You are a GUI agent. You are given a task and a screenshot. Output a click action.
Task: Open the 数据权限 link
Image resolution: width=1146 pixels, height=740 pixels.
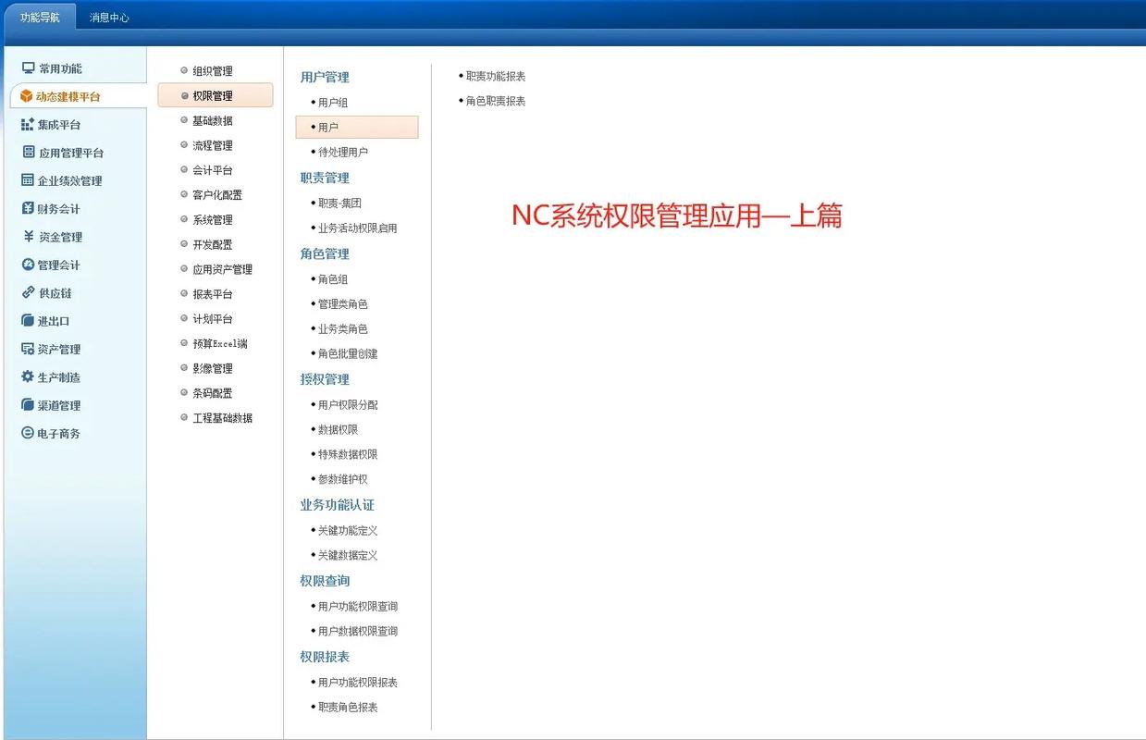coord(338,429)
